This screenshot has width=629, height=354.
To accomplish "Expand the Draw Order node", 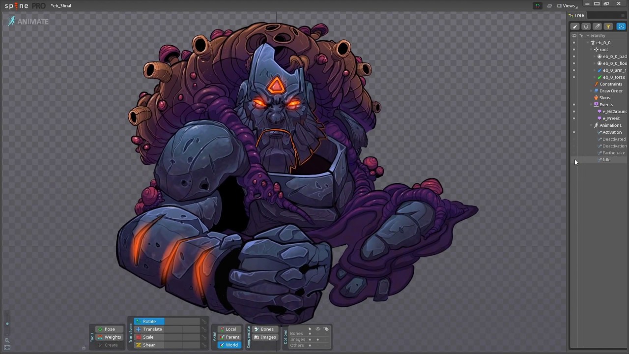I will point(591,91).
